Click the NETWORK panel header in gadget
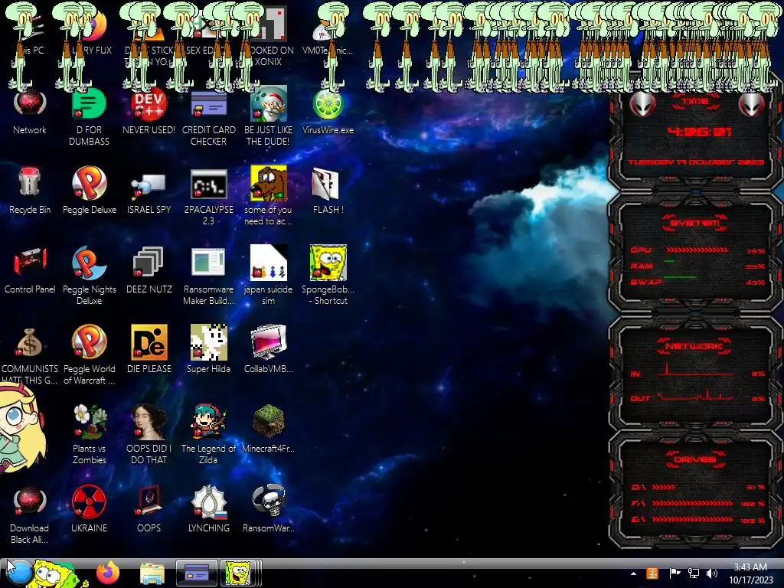This screenshot has height=588, width=784. (x=694, y=346)
